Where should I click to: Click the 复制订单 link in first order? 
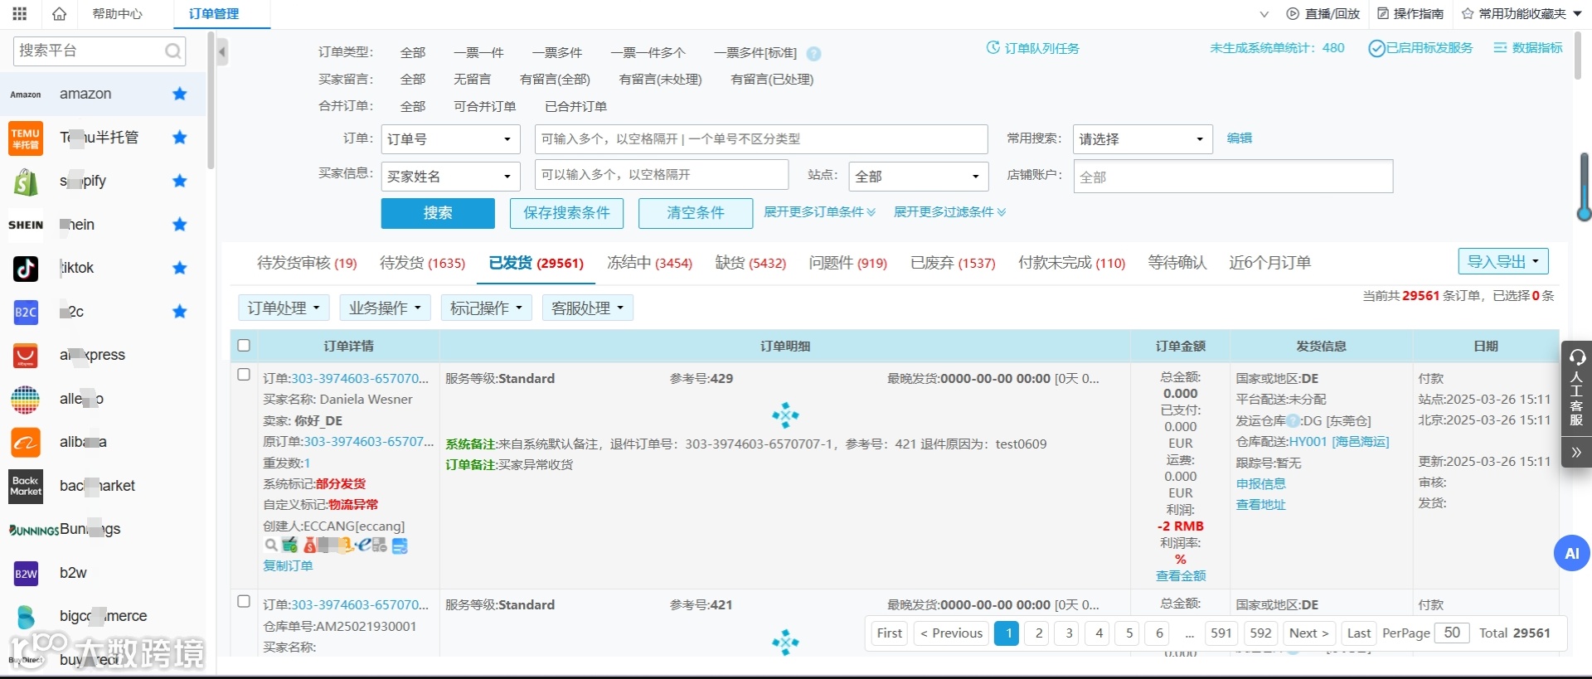click(288, 566)
